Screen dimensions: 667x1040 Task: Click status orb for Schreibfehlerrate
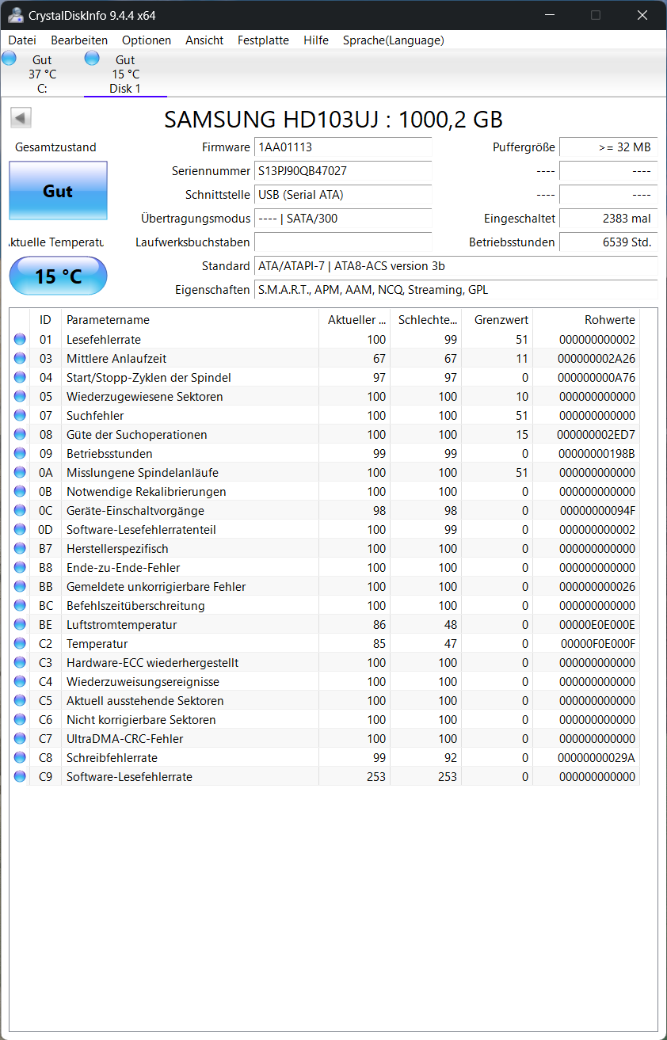click(x=20, y=757)
